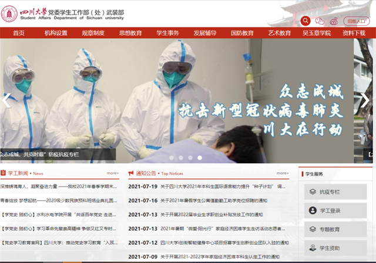Click the 学工登录 service button
This screenshot has height=263, width=376.
pos(335,211)
